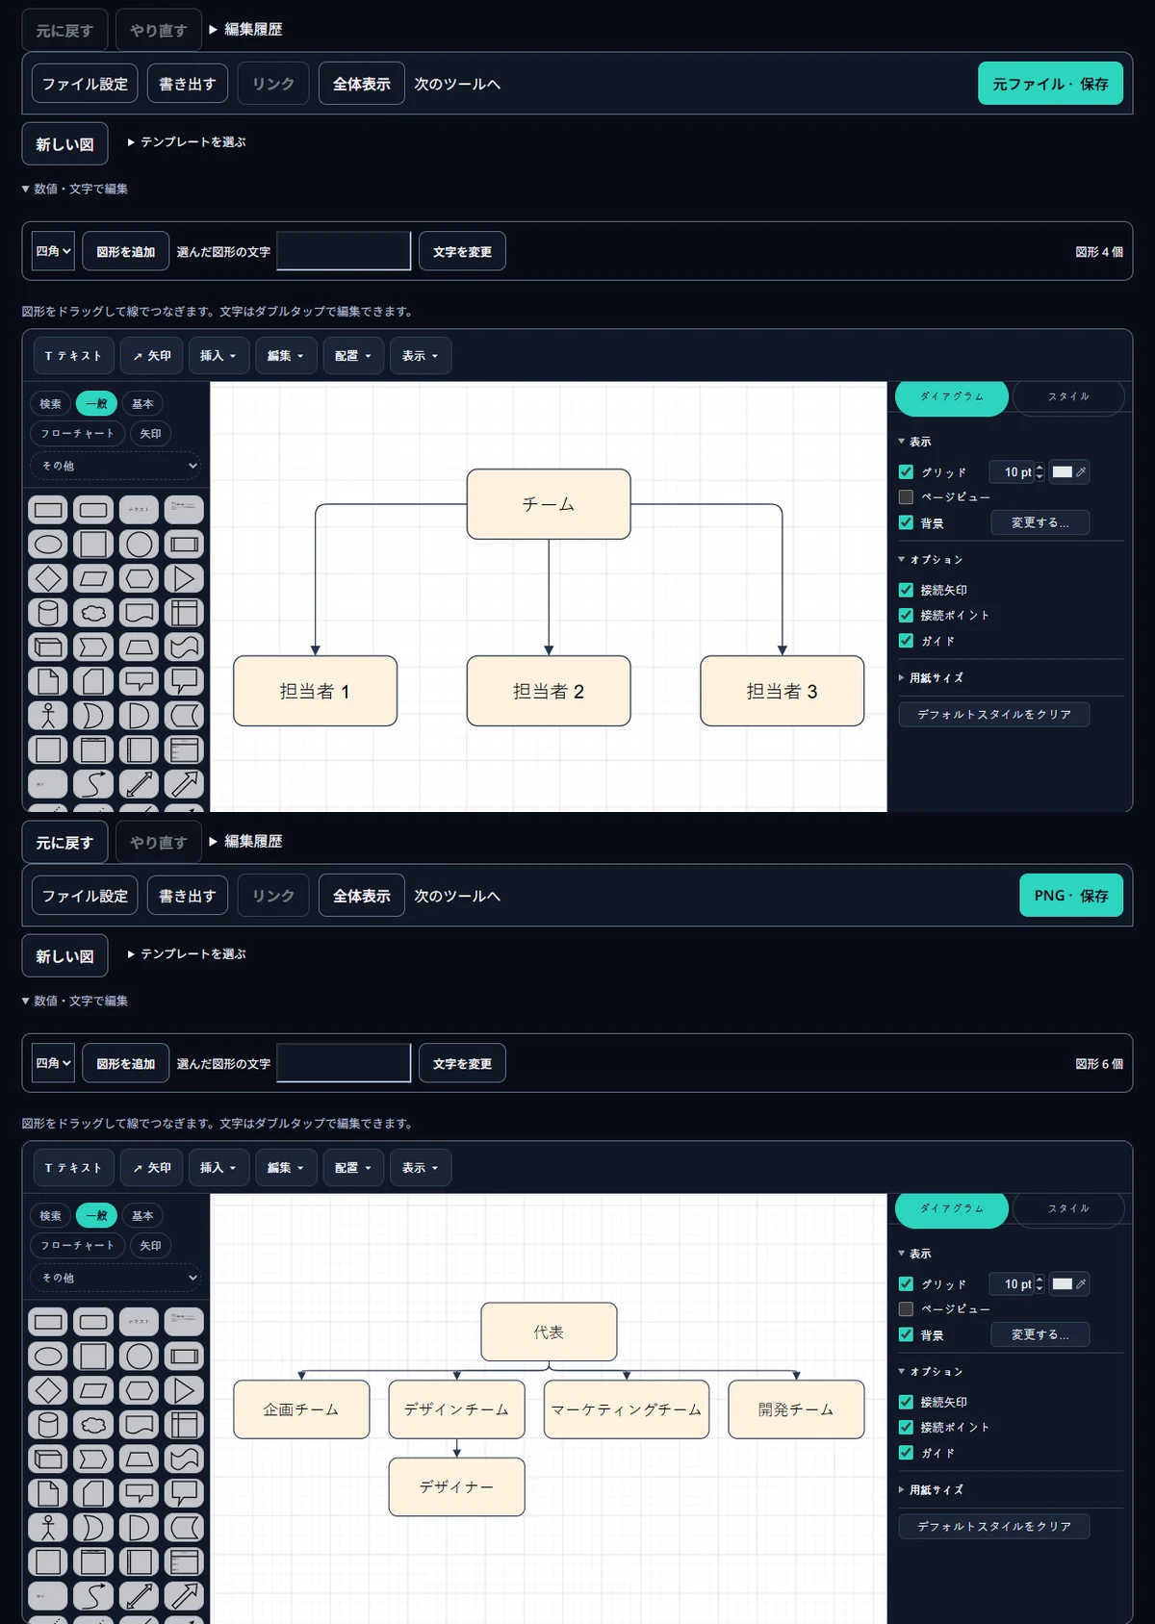Open the フローチャート shape category in the lower editor
This screenshot has height=1624, width=1155.
pos(77,1246)
